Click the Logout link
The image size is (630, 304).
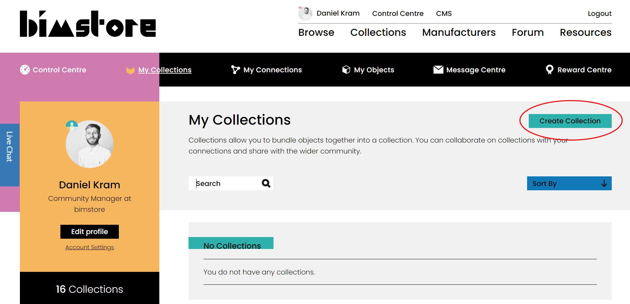(x=599, y=14)
